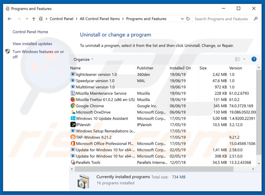Click the Microsoft OneDrive icon
Screen dimensions: 265x195
pos(73,112)
